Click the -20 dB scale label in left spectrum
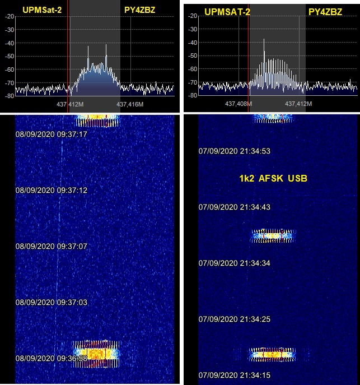This screenshot has height=385, width=360. pyautogui.click(x=10, y=16)
